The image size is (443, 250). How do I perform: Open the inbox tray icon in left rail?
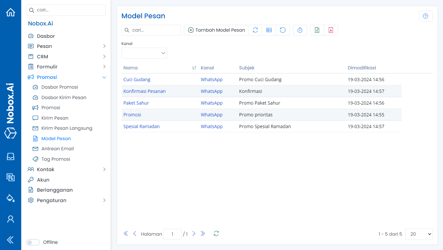click(11, 156)
